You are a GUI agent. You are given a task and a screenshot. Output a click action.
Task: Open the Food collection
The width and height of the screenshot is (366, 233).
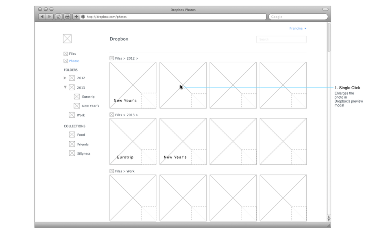(x=81, y=135)
